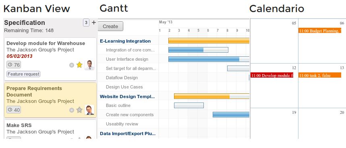Click the plus icon in Specification column
Image resolution: width=346 pixels, height=148 pixels.
coord(94,23)
